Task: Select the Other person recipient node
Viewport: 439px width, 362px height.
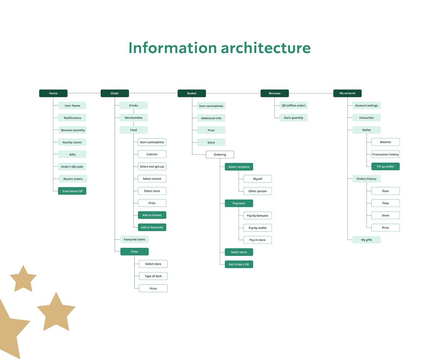Action: [257, 191]
